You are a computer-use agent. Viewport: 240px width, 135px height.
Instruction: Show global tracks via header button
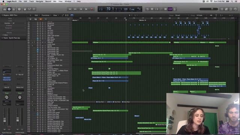click(x=68, y=19)
